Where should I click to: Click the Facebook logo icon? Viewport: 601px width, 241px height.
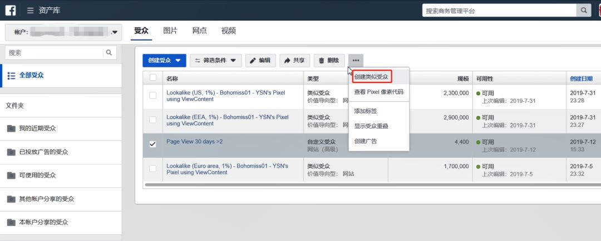tap(11, 10)
